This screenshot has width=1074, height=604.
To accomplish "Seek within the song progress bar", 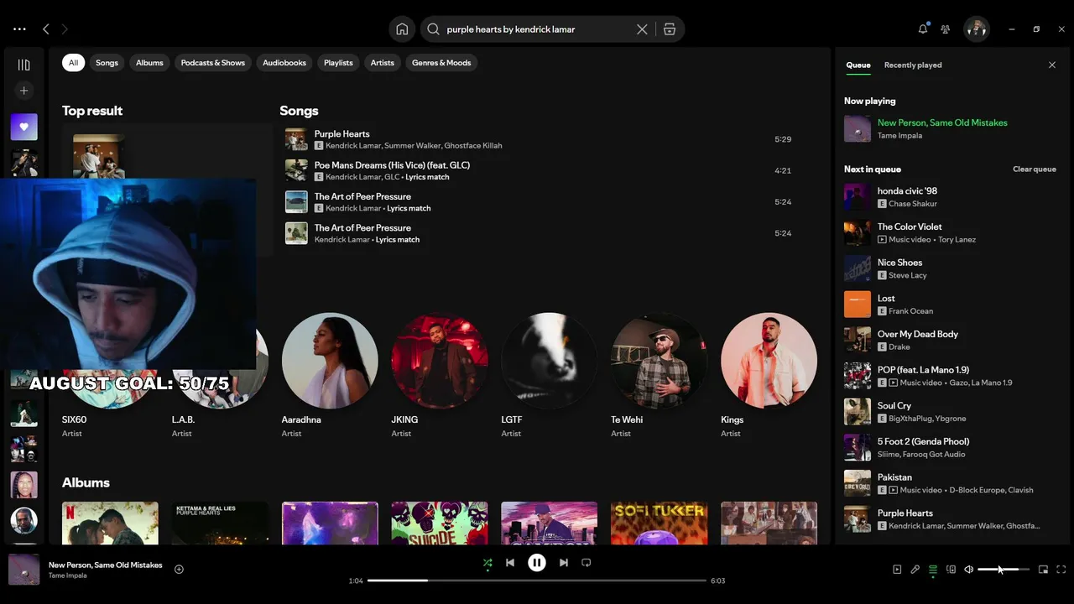I will (x=537, y=581).
